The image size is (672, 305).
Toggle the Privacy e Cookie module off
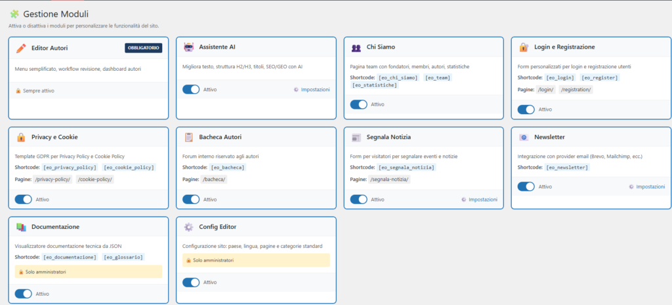(x=24, y=199)
